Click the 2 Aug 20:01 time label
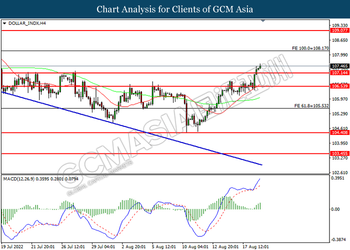Viewport: 350px width, 250px height. click(133, 246)
